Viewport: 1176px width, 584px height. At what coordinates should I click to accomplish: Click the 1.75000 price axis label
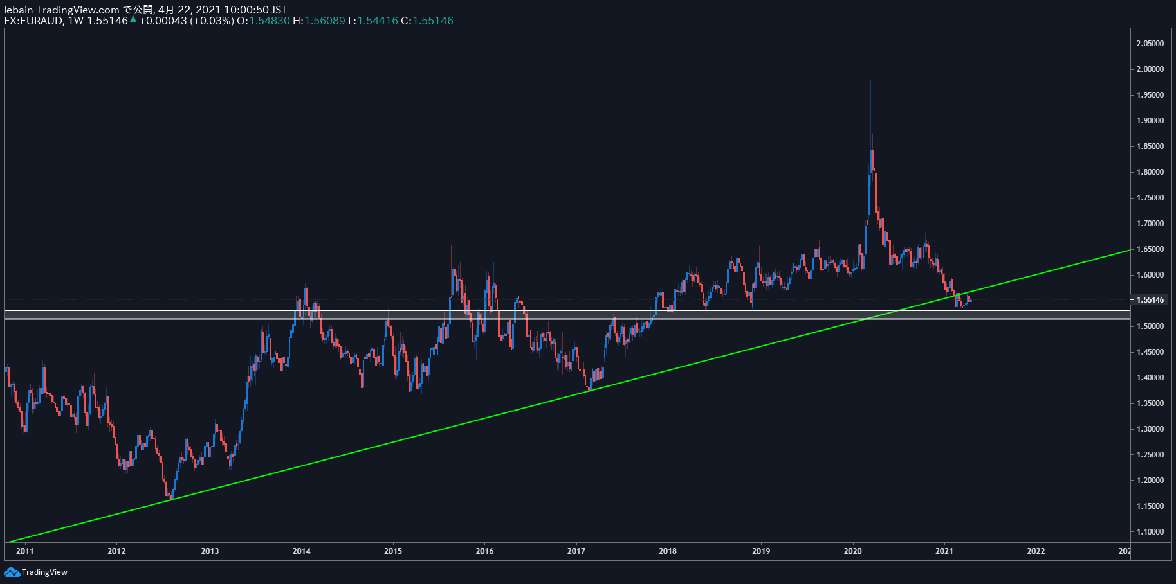click(1150, 198)
